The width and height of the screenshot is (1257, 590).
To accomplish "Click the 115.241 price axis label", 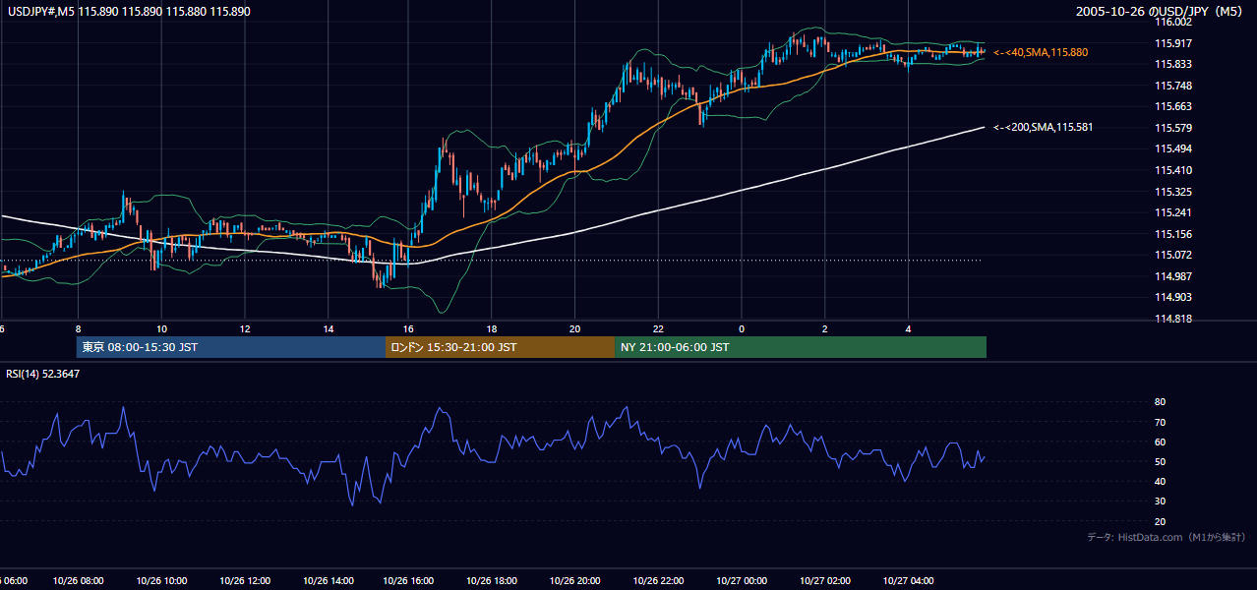I will (1172, 212).
